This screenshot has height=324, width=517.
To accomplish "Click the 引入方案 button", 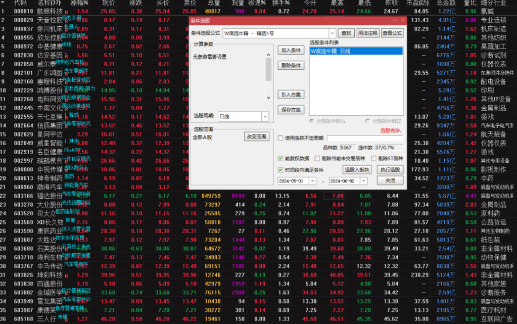I will [x=291, y=95].
